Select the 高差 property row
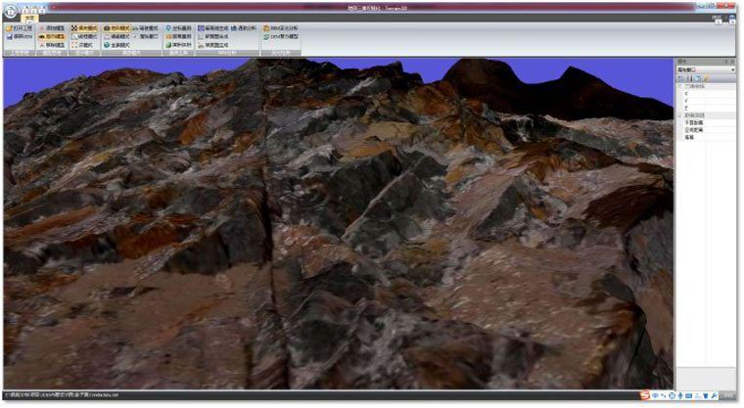The height and width of the screenshot is (408, 744). point(706,137)
